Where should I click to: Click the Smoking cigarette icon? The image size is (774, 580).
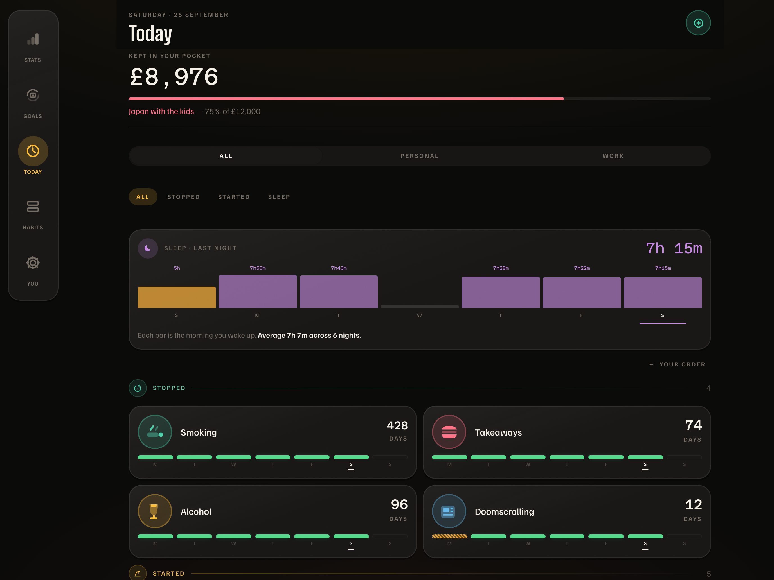tap(155, 432)
